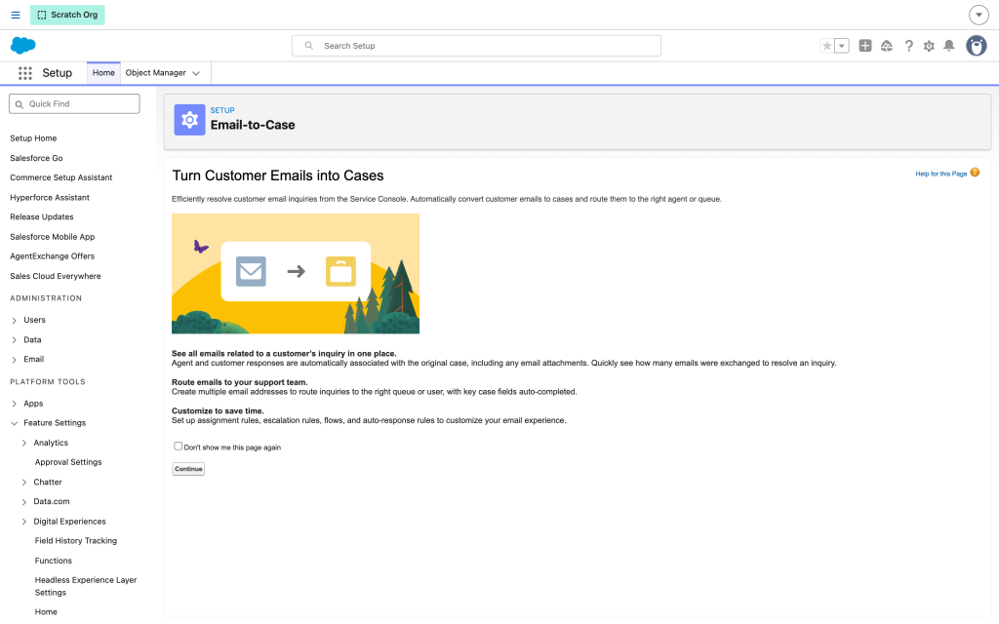The image size is (999, 624).
Task: Click the magnifier icon in Search Setup
Action: 309,46
